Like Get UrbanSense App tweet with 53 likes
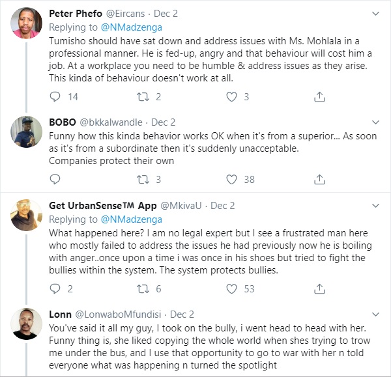This screenshot has height=377, width=391. pos(231,288)
